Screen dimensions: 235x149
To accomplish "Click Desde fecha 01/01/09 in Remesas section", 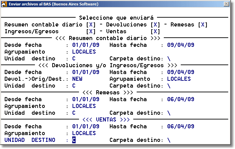I will click(86, 99).
